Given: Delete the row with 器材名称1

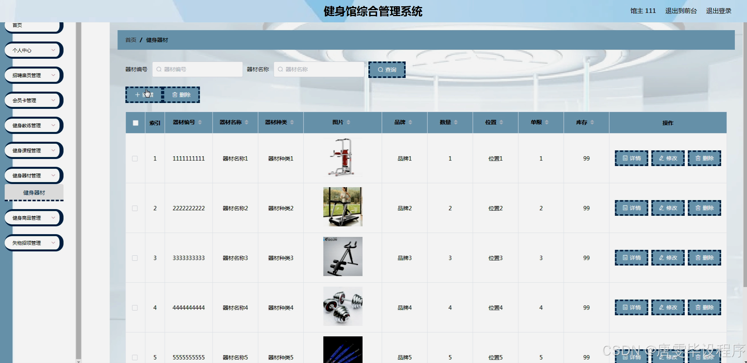Looking at the screenshot, I should pyautogui.click(x=704, y=158).
